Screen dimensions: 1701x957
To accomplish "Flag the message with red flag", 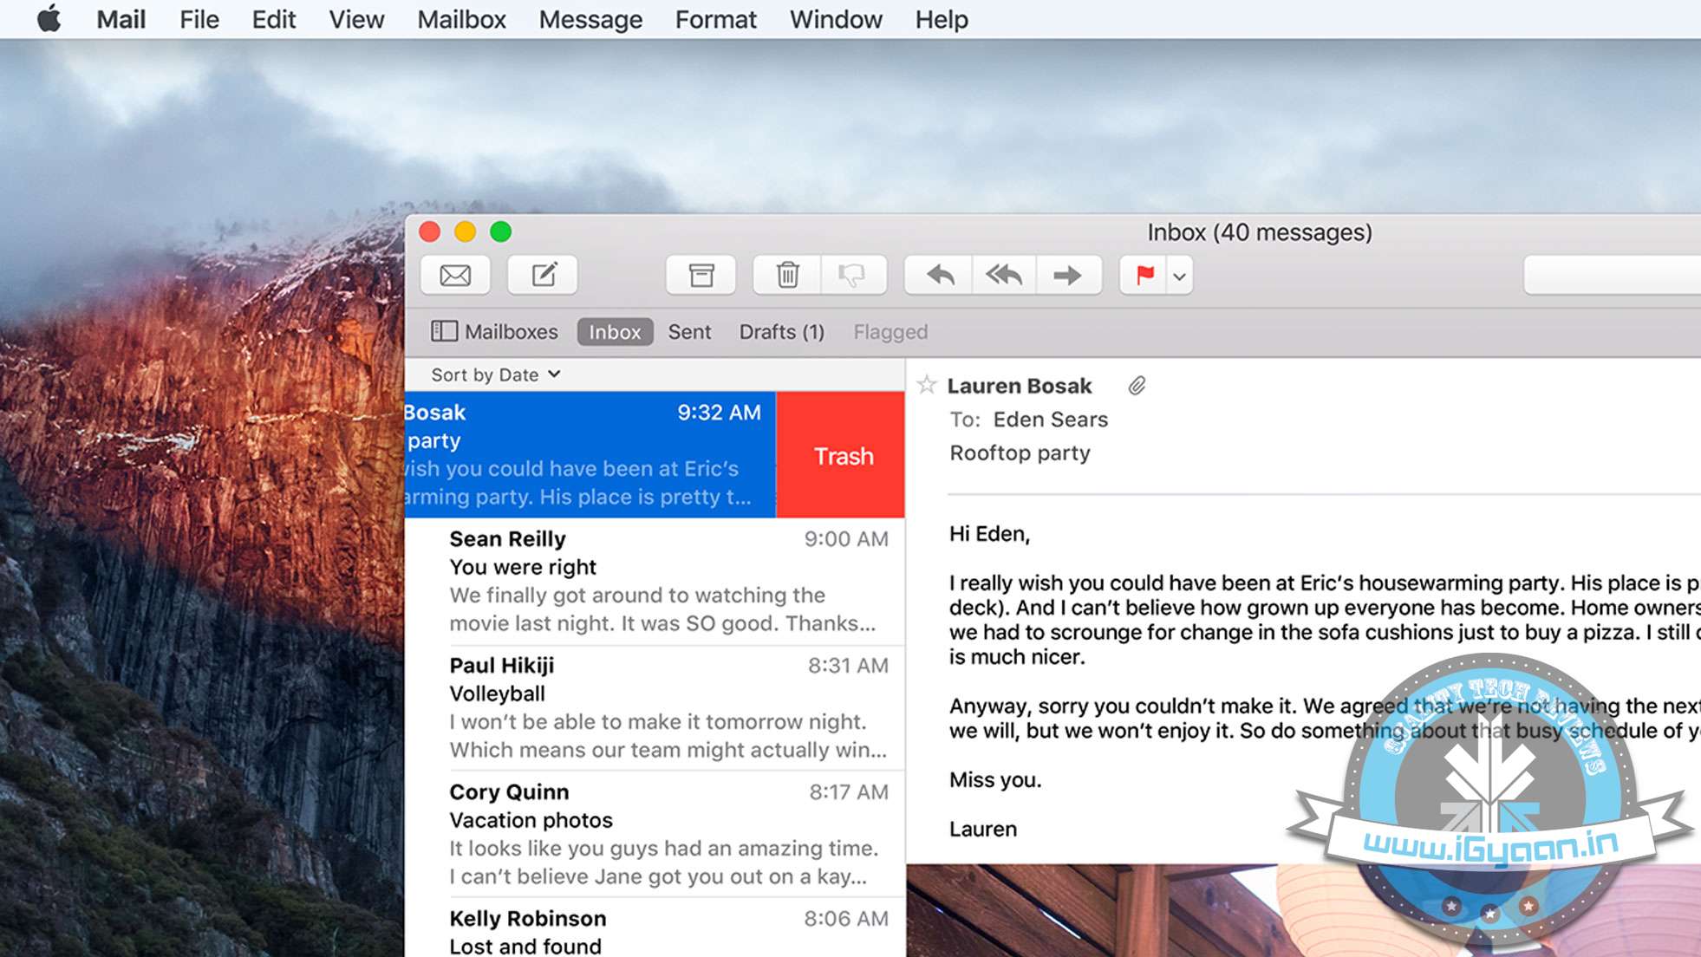I will pyautogui.click(x=1144, y=276).
